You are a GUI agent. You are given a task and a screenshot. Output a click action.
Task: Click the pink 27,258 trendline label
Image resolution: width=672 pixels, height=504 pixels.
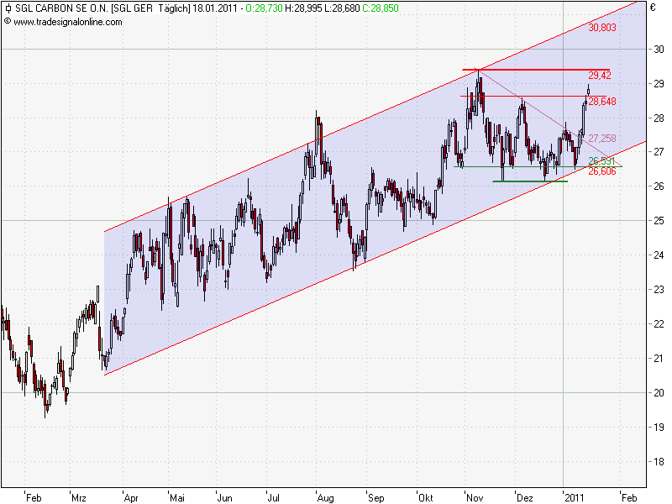pyautogui.click(x=601, y=139)
